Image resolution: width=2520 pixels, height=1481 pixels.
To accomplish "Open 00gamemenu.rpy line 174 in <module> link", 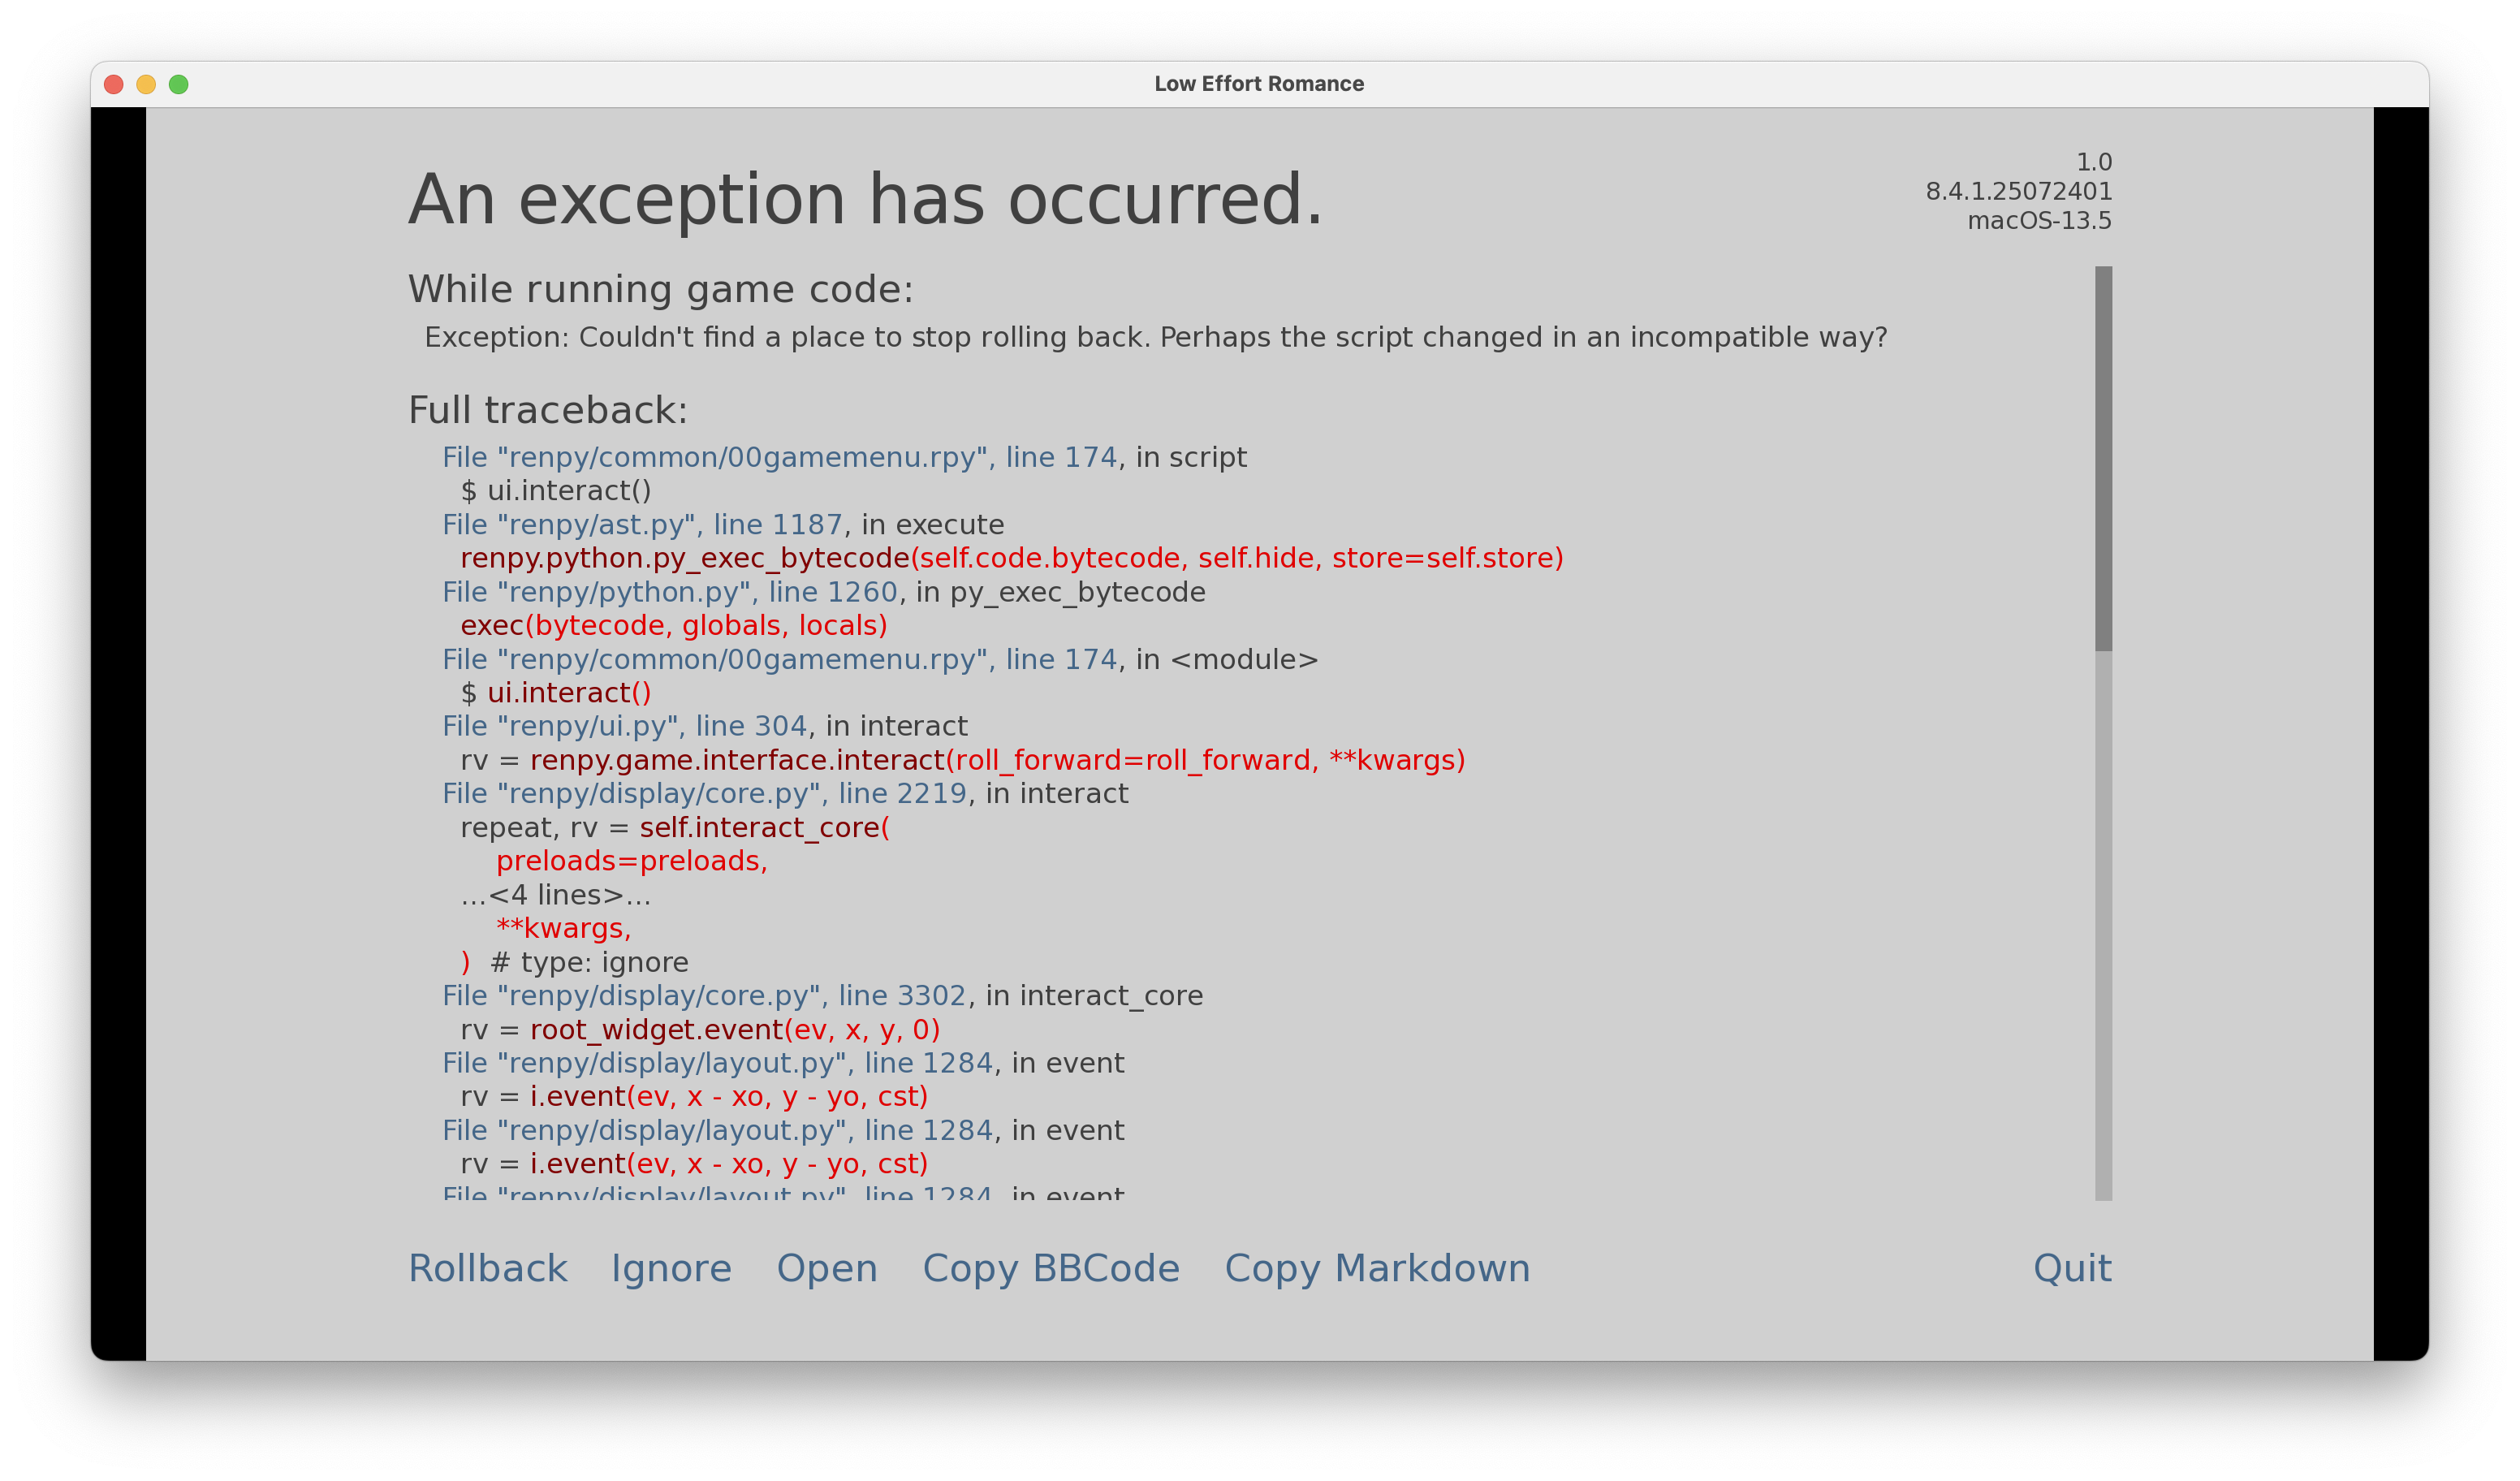I will 779,660.
